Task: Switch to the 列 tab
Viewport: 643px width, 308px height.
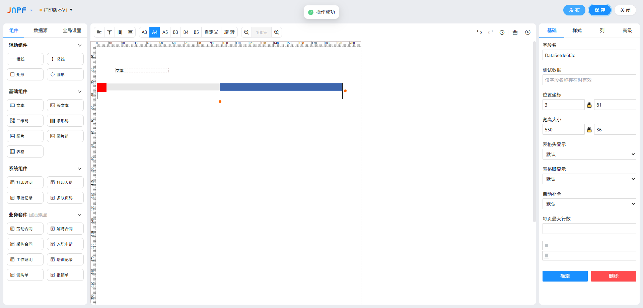Action: (602, 30)
